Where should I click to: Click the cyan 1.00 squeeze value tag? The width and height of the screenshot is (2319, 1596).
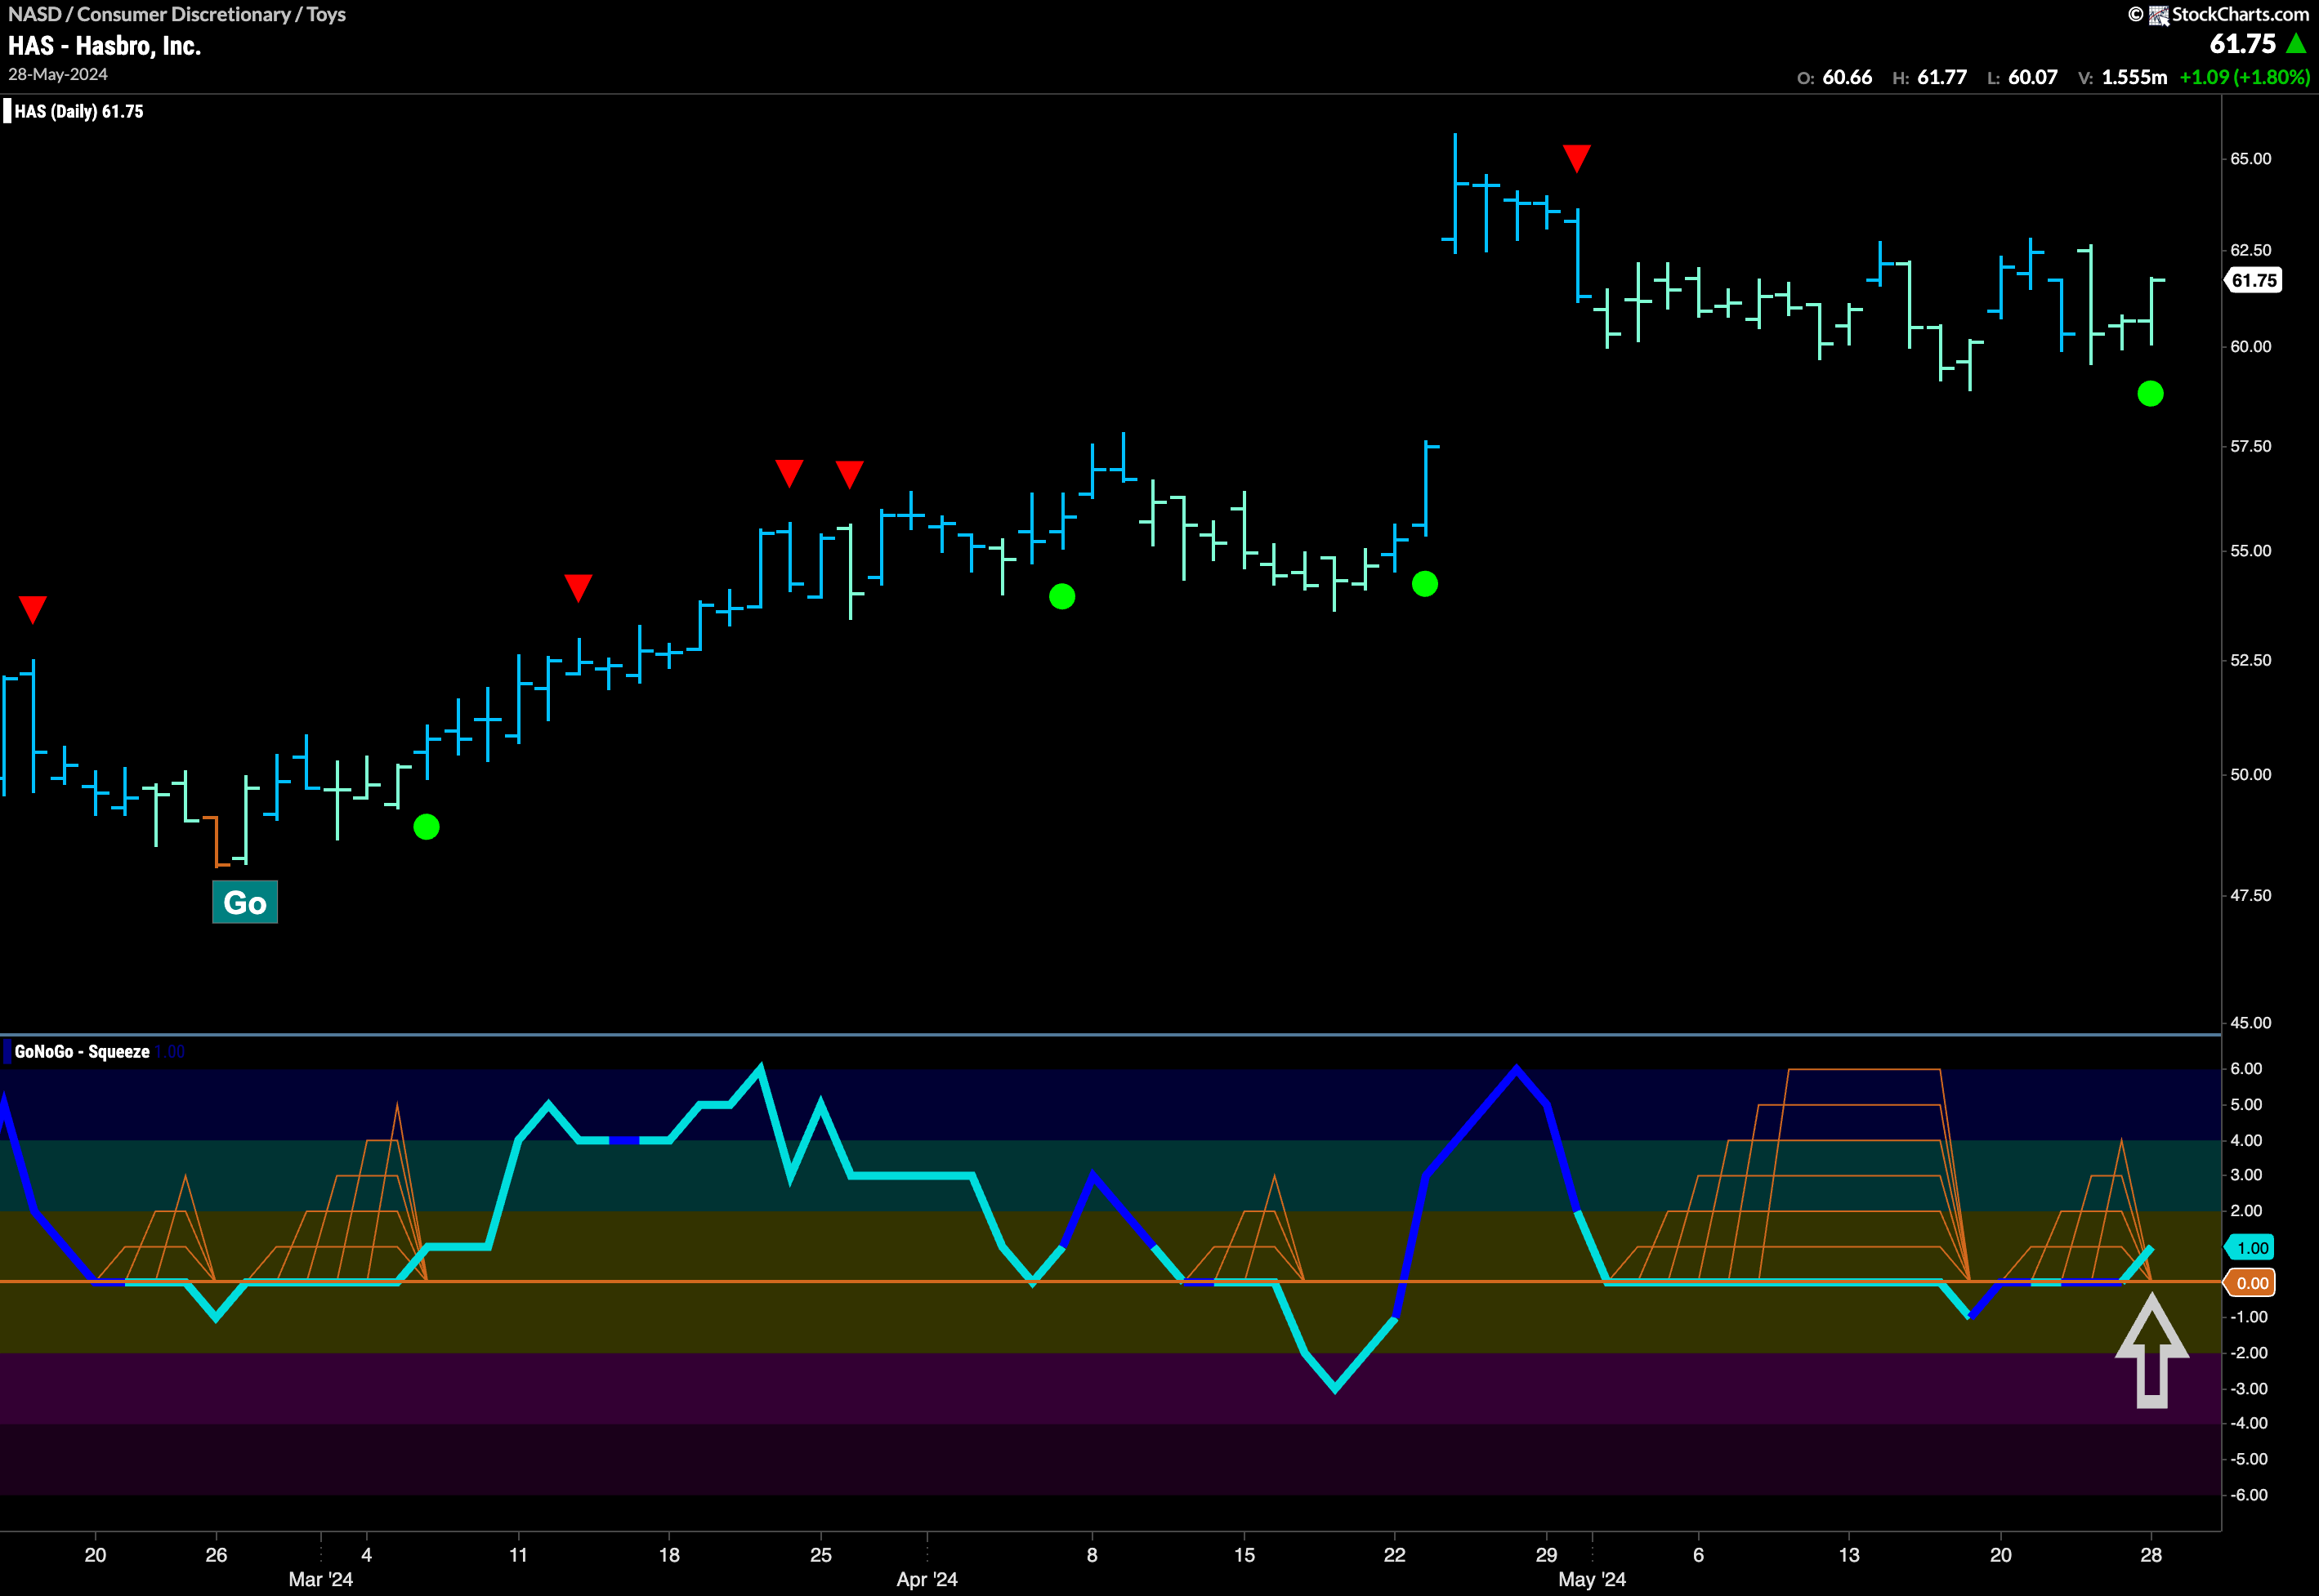[2250, 1247]
